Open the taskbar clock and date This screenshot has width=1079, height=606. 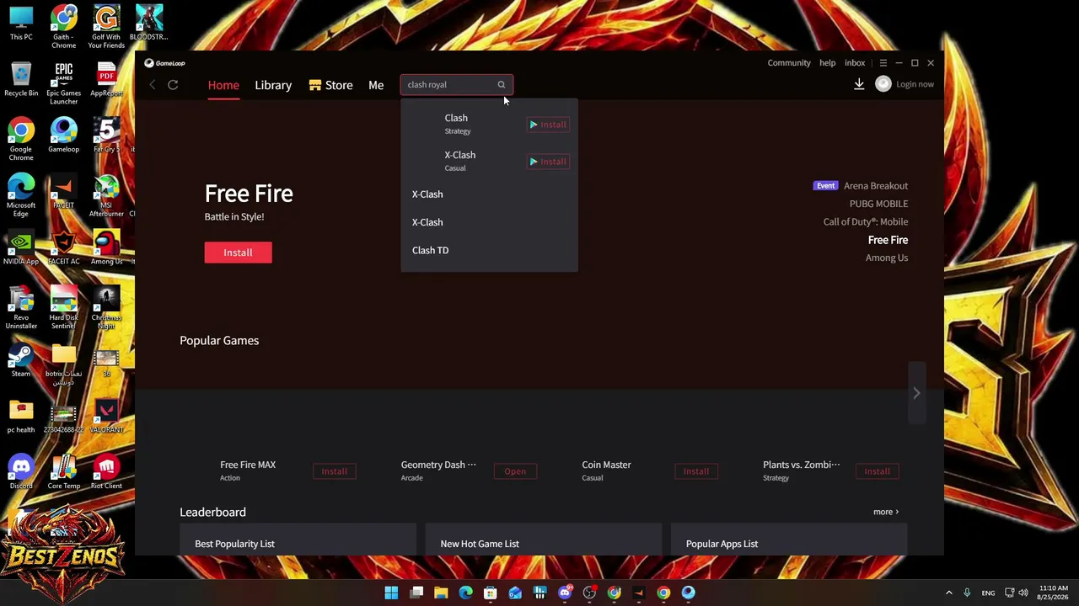pyautogui.click(x=1054, y=593)
